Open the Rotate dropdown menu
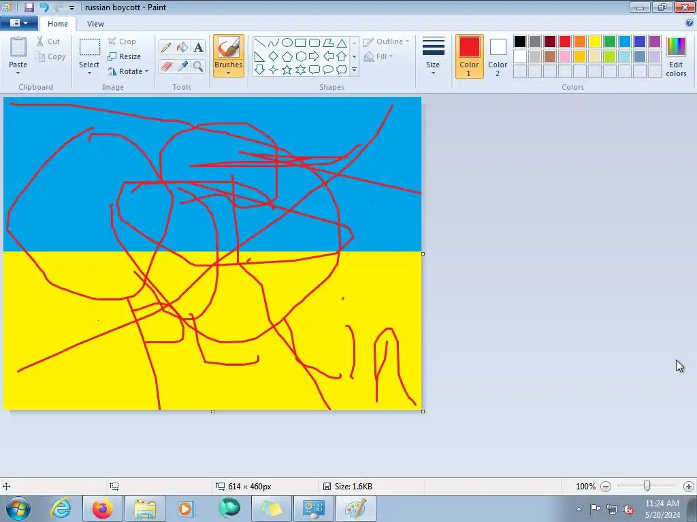This screenshot has width=697, height=522. (x=128, y=71)
